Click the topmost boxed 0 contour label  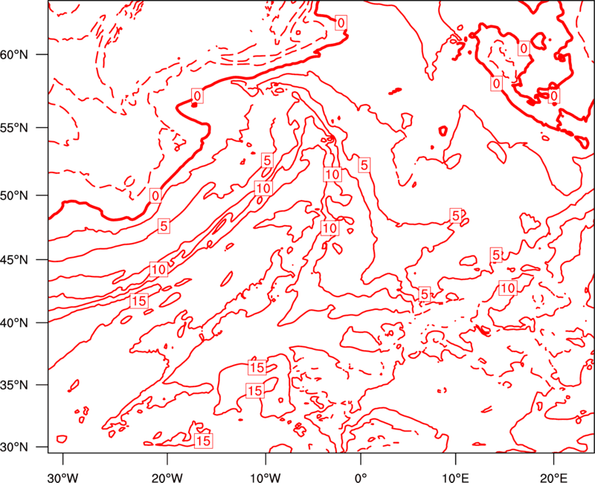pyautogui.click(x=341, y=23)
